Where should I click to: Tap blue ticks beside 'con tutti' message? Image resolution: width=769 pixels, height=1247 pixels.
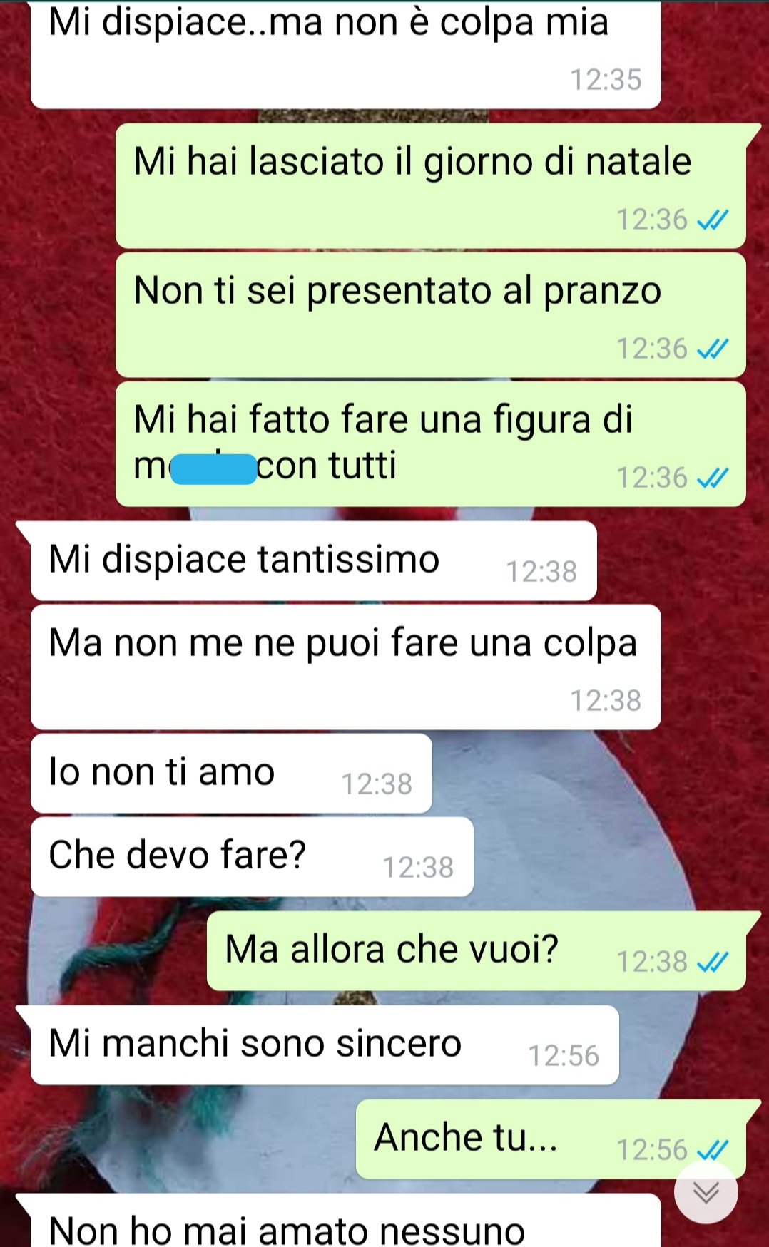712,478
